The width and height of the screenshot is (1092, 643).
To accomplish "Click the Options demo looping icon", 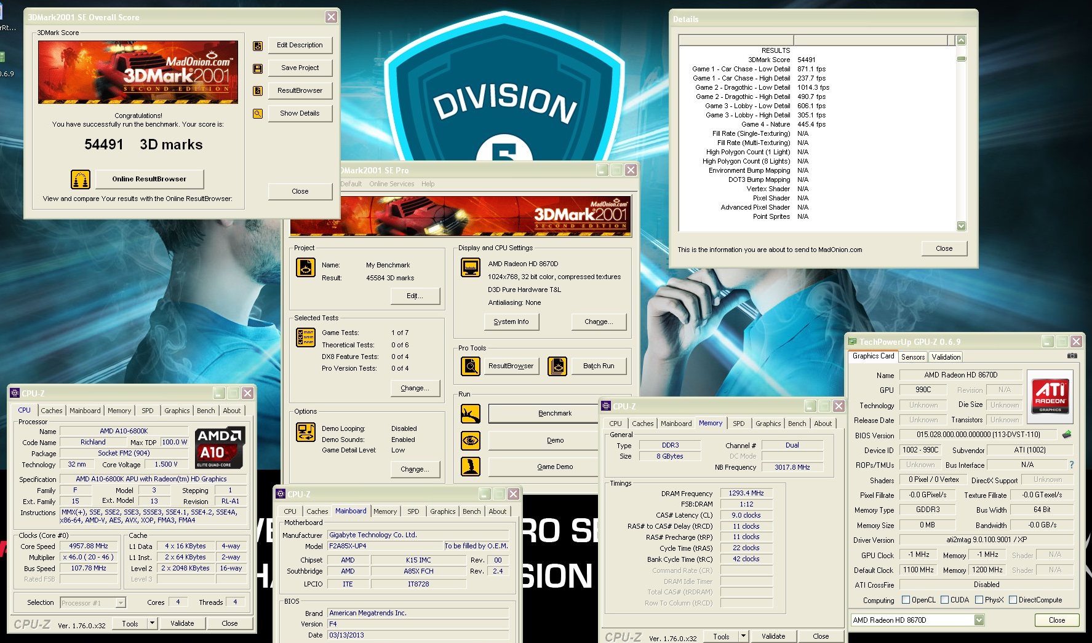I will (x=306, y=432).
